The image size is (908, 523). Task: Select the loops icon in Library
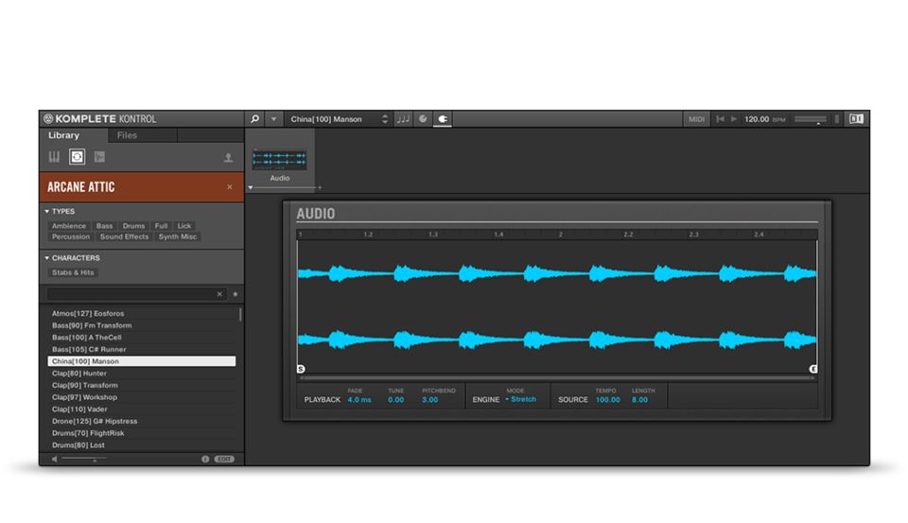(x=77, y=157)
